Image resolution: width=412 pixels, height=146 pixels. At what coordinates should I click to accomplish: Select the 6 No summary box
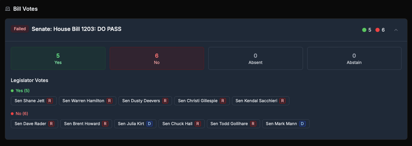click(x=157, y=58)
